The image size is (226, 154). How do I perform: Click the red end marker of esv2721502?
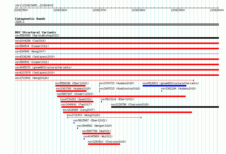coord(193,80)
